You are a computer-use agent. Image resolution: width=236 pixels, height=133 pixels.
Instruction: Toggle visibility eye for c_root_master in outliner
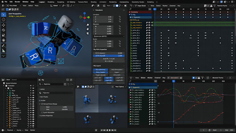pos(31,98)
